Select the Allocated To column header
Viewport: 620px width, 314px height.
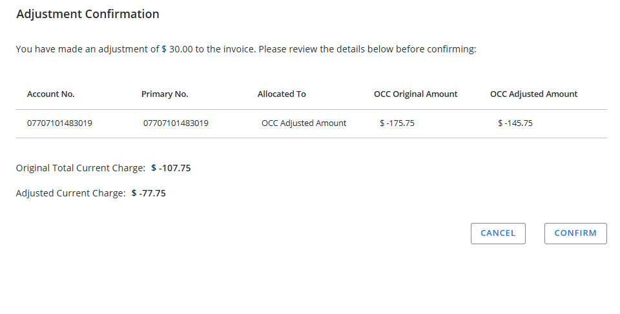coord(282,94)
